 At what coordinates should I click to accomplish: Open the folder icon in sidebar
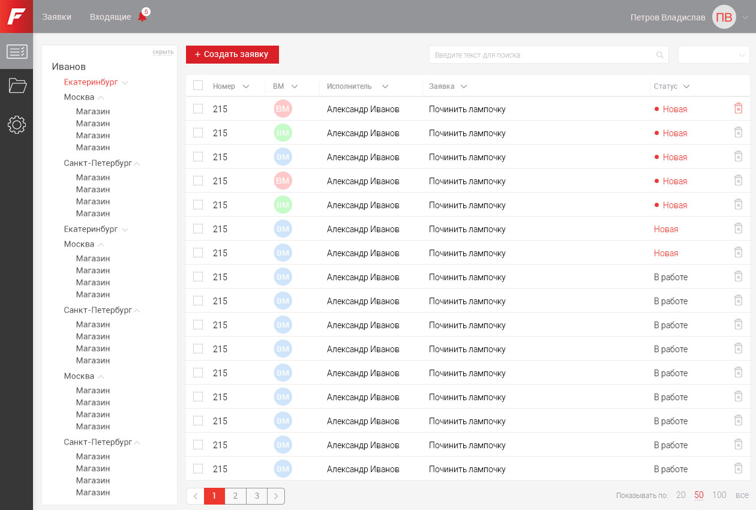(x=17, y=86)
